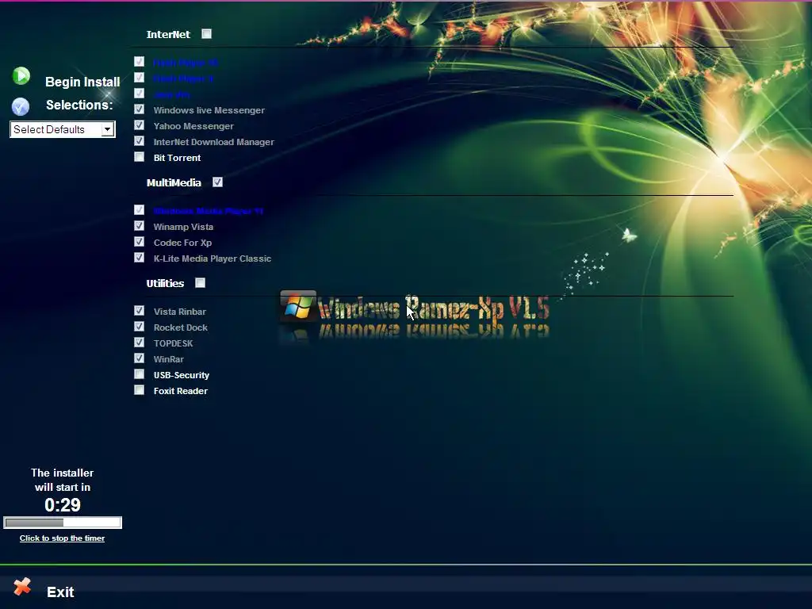Click the blue checkmark Selections icon

(21, 106)
